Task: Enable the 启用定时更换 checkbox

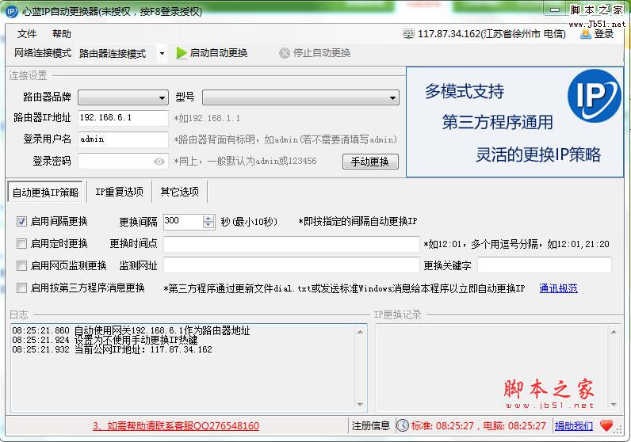Action: [21, 243]
